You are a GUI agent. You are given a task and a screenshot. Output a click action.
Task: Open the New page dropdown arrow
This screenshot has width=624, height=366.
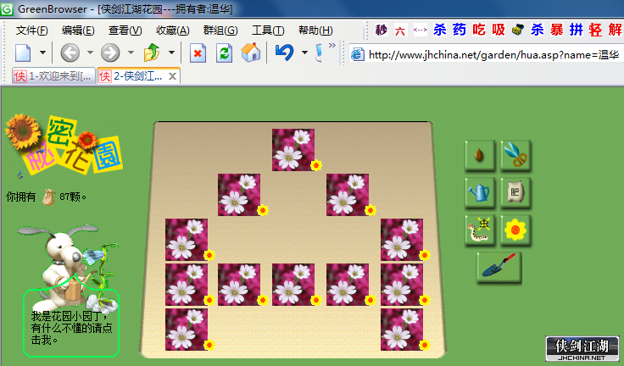click(x=42, y=53)
